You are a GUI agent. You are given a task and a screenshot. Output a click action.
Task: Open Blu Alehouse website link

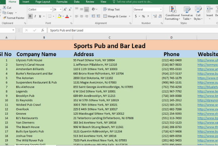tap(208, 87)
